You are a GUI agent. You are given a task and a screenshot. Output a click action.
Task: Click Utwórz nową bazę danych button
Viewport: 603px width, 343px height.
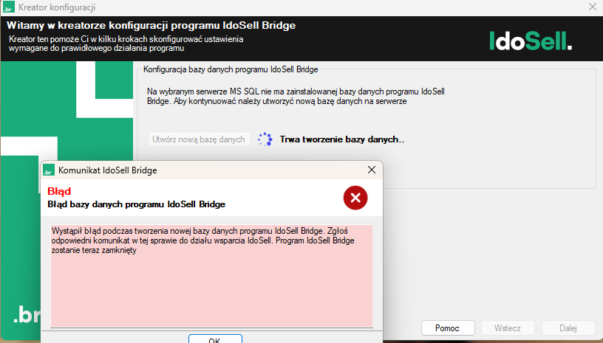200,139
